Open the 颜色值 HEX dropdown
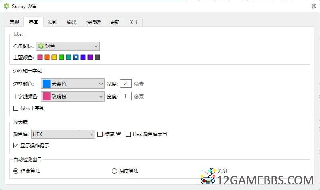This screenshot has width=320, height=190. click(63, 134)
